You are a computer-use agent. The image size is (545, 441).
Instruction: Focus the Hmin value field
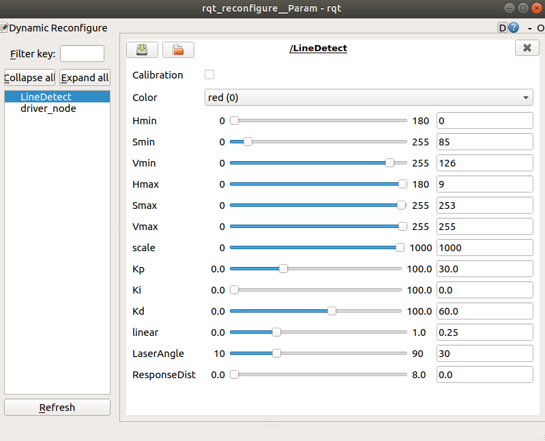(484, 121)
